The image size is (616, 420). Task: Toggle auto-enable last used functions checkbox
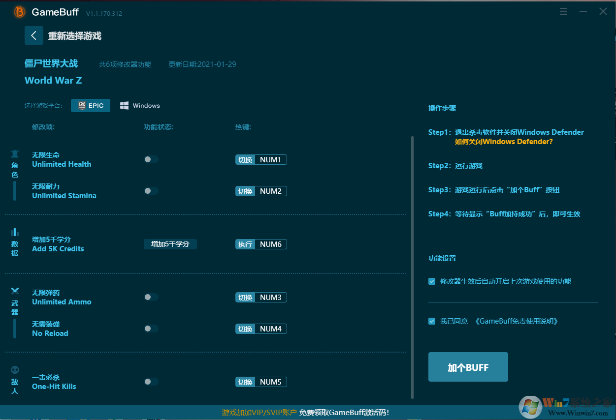[x=431, y=281]
